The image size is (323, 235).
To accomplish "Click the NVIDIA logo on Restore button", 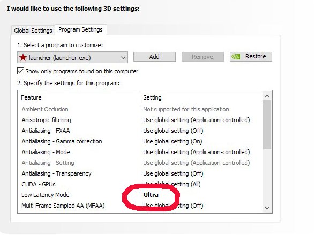I will [x=236, y=57].
